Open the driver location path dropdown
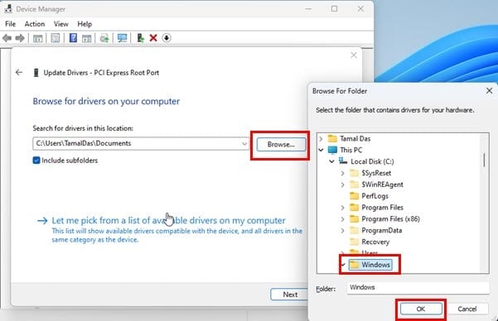Image resolution: width=498 pixels, height=321 pixels. pyautogui.click(x=244, y=144)
